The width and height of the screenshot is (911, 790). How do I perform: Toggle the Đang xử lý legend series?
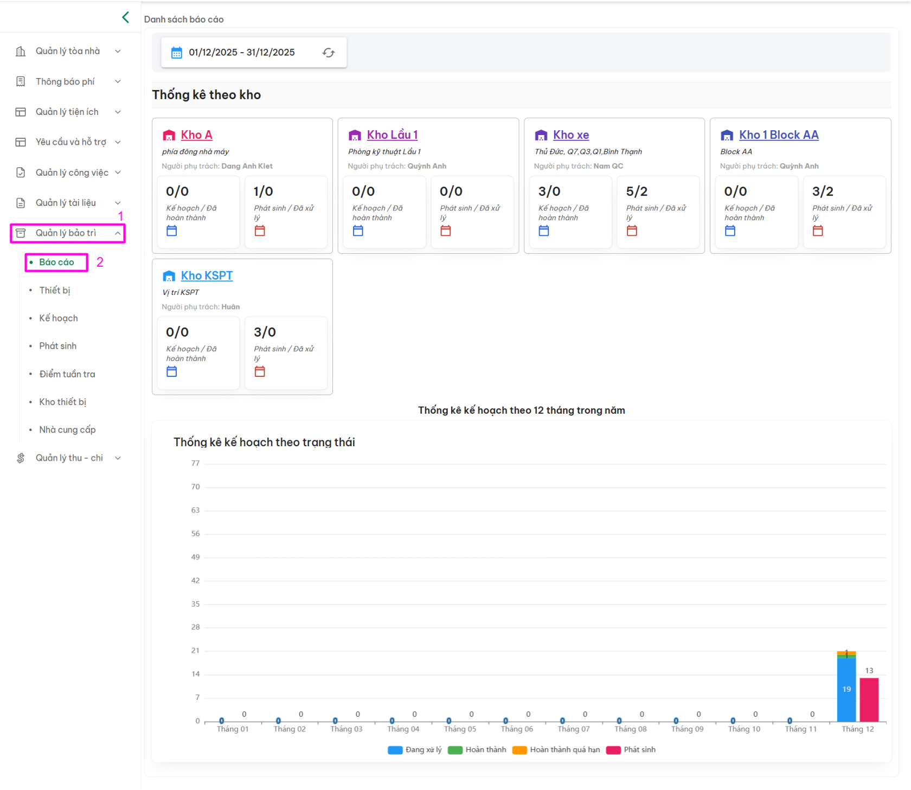tap(415, 750)
